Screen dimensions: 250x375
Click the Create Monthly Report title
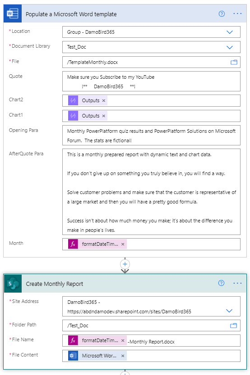[55, 284]
